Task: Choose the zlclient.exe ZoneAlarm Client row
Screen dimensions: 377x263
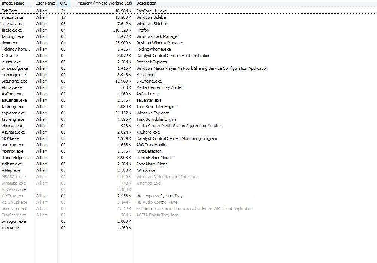Action: (12, 164)
